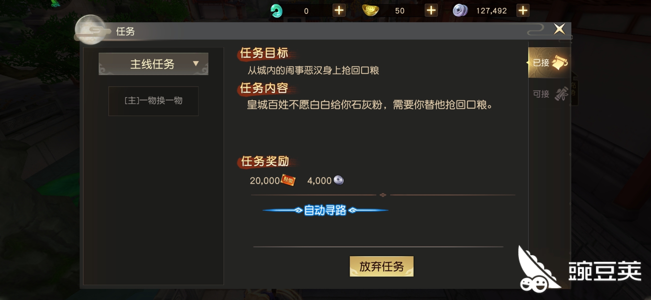Click the dropdown arrow beside 主线任务
The height and width of the screenshot is (300, 651).
click(196, 64)
